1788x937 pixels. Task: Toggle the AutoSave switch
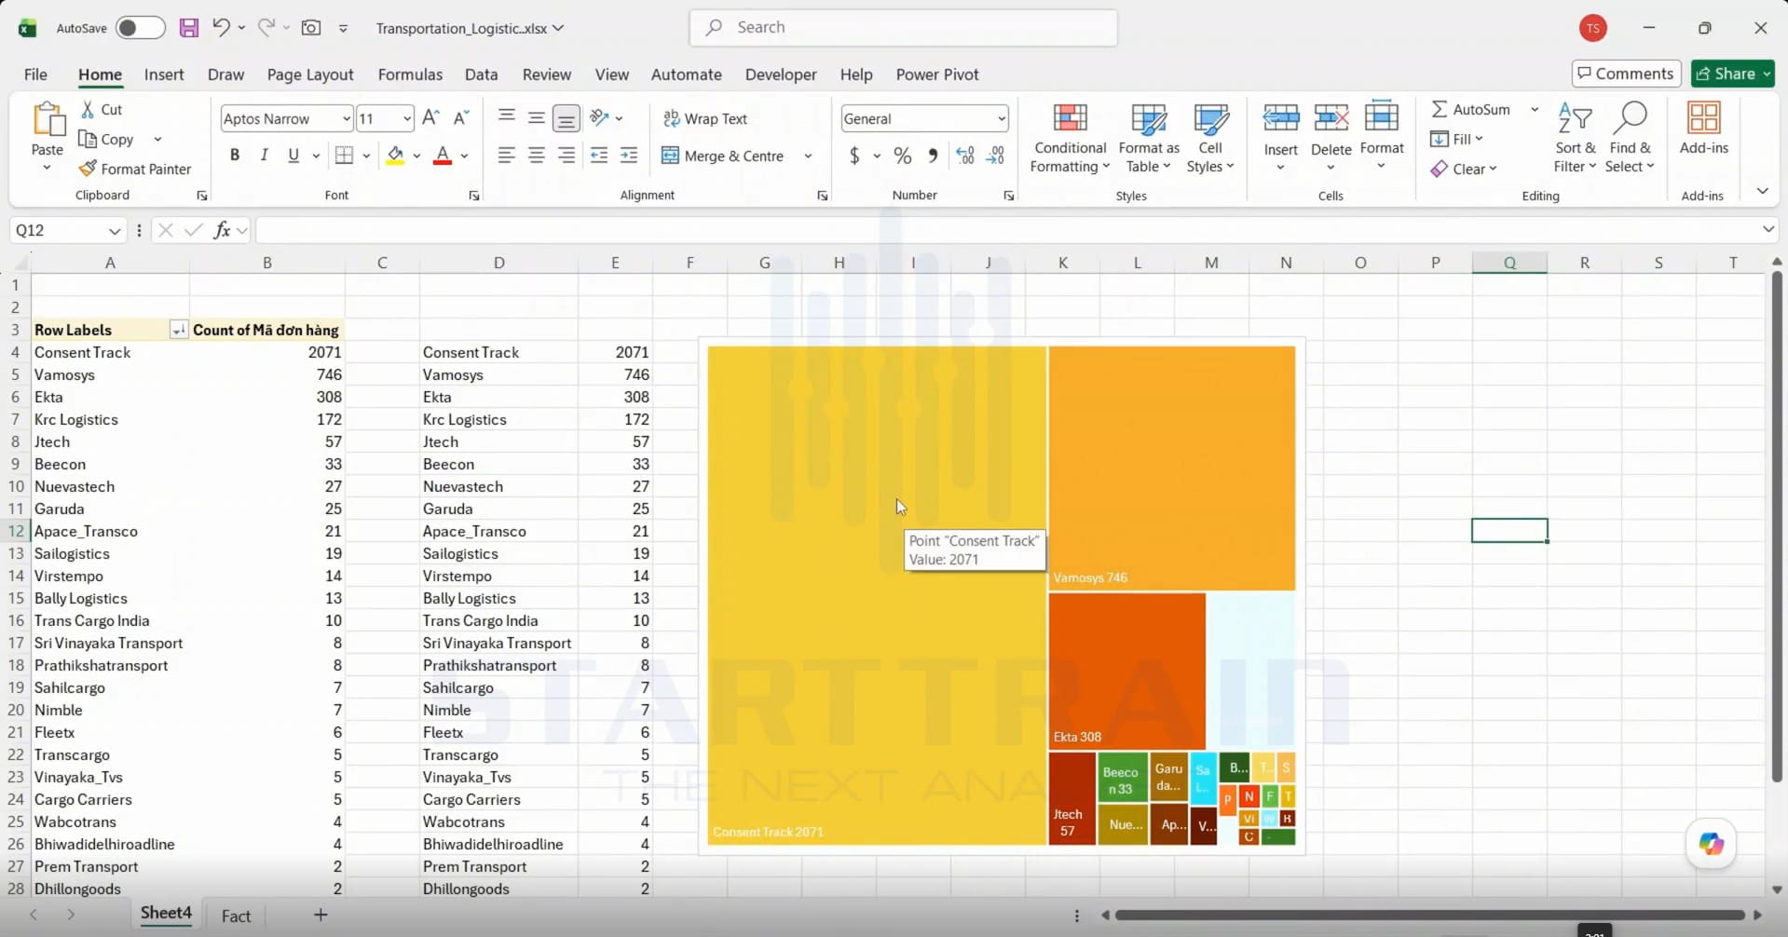[x=141, y=28]
